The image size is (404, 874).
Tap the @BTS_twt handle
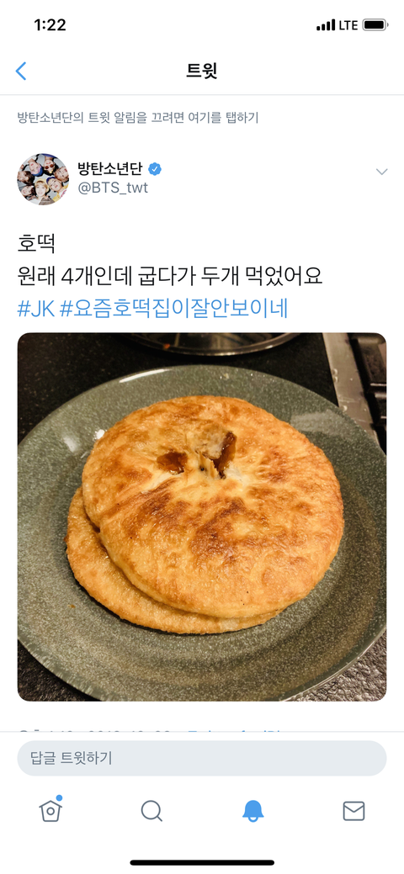pos(113,188)
